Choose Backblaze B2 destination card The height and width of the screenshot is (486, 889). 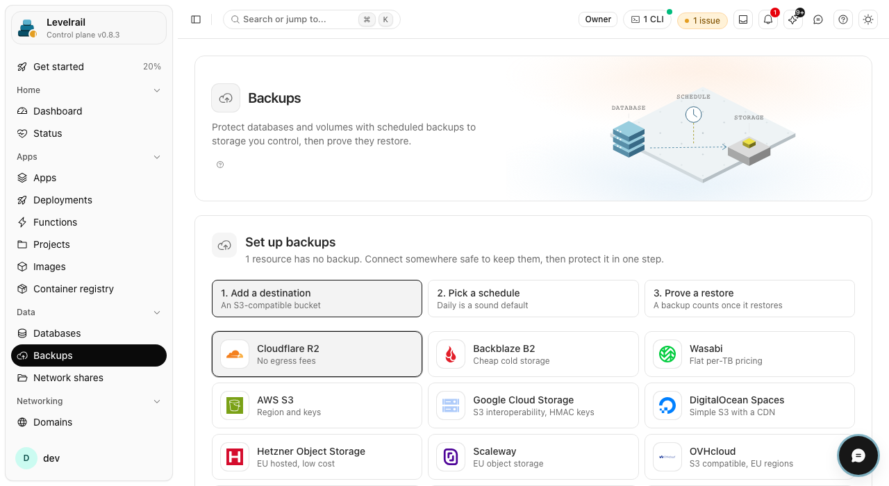click(x=533, y=354)
